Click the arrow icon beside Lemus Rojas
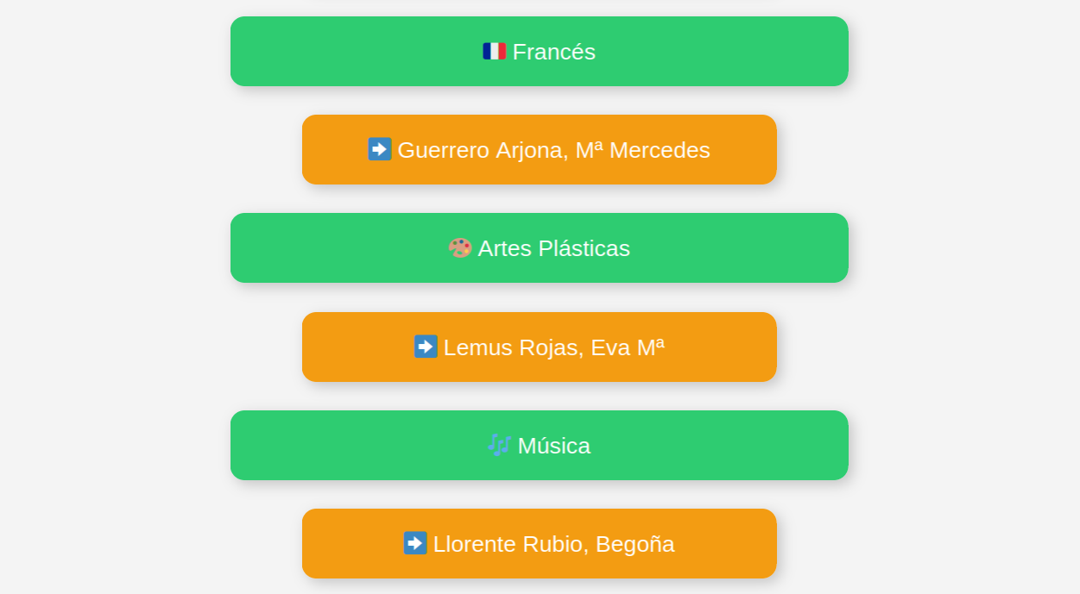The height and width of the screenshot is (594, 1080). (x=426, y=347)
